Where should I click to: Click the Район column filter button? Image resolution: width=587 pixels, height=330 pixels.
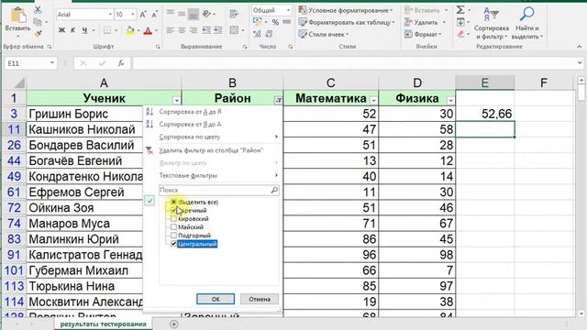[x=278, y=100]
